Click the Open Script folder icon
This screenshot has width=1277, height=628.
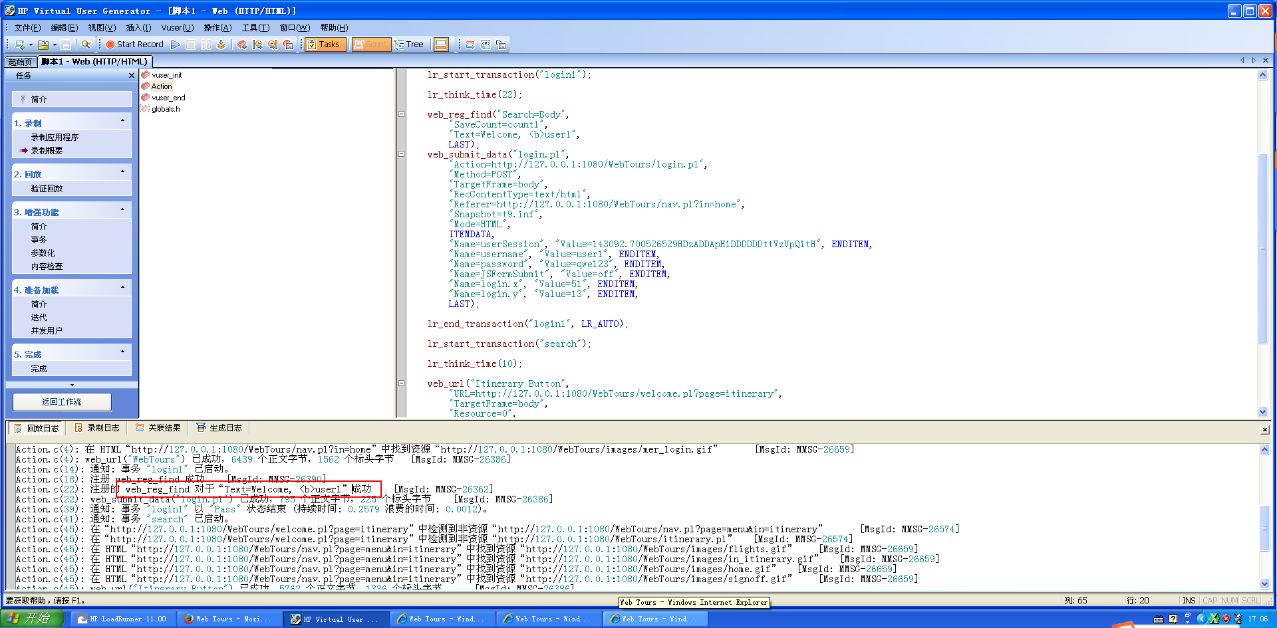(x=43, y=45)
